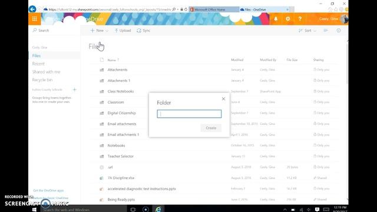Viewport: 377px width, 212px height.
Task: Click PowerPoint icon beside Being Ready.pptx
Action: [x=102, y=200]
